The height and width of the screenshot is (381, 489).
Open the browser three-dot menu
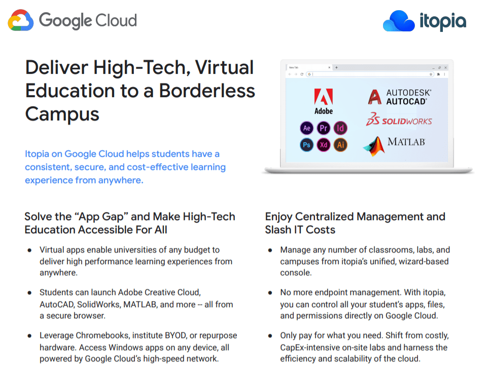(444, 74)
